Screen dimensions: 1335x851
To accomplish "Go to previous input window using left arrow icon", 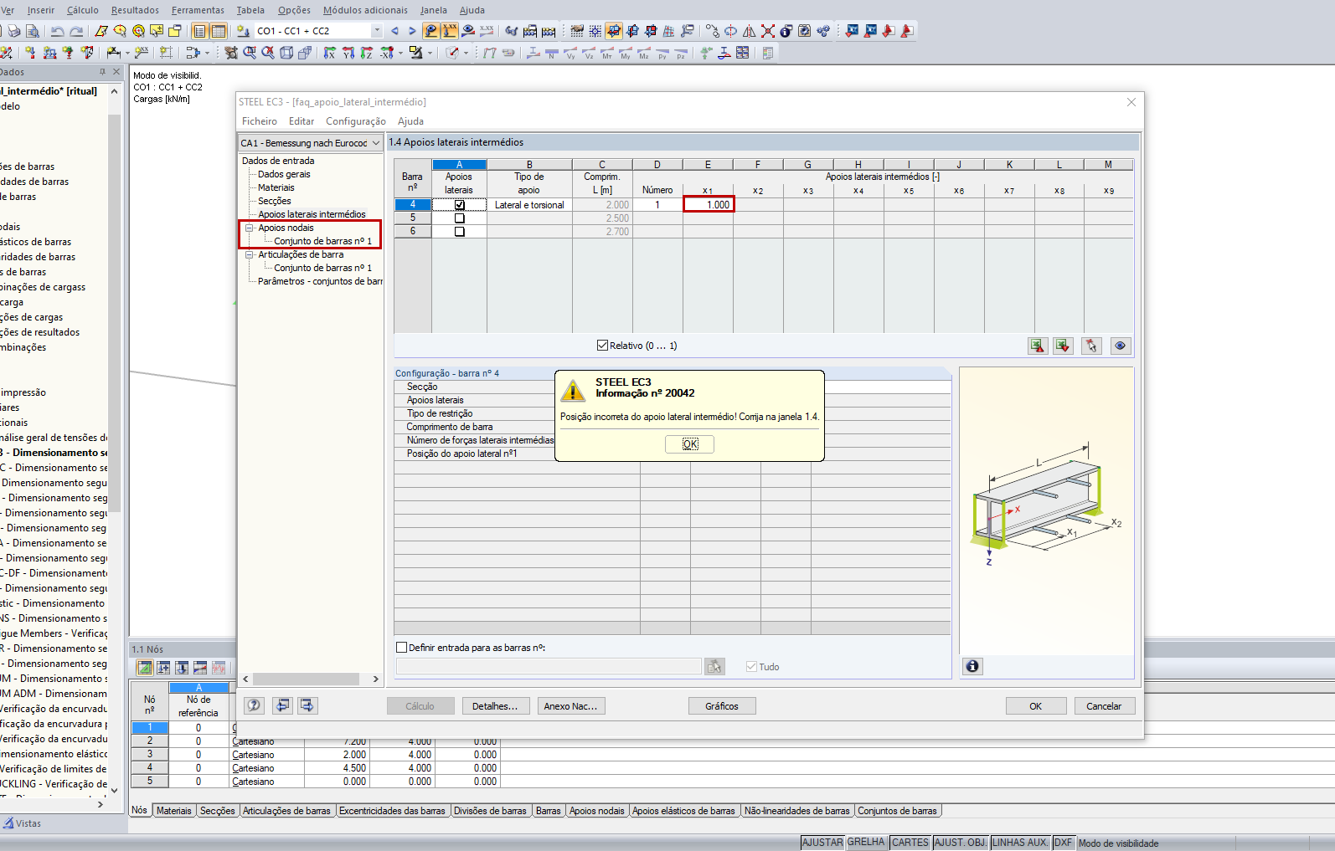I will (283, 705).
